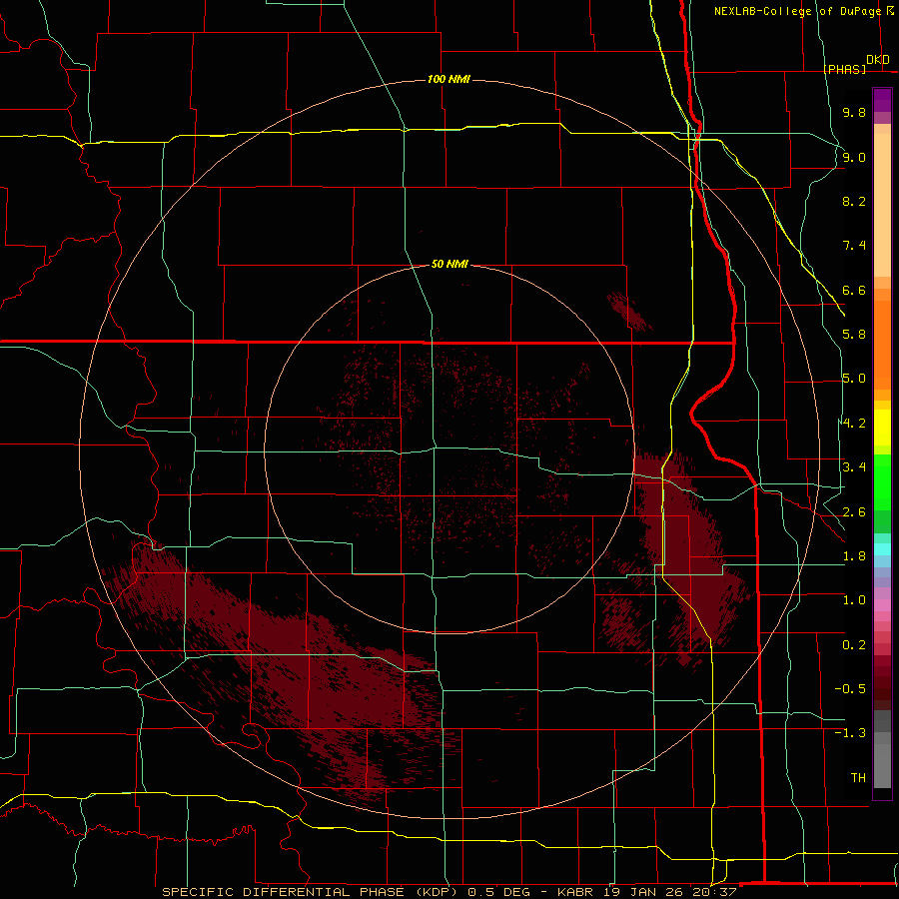Click the 100 NMI range ring label

pos(449,79)
